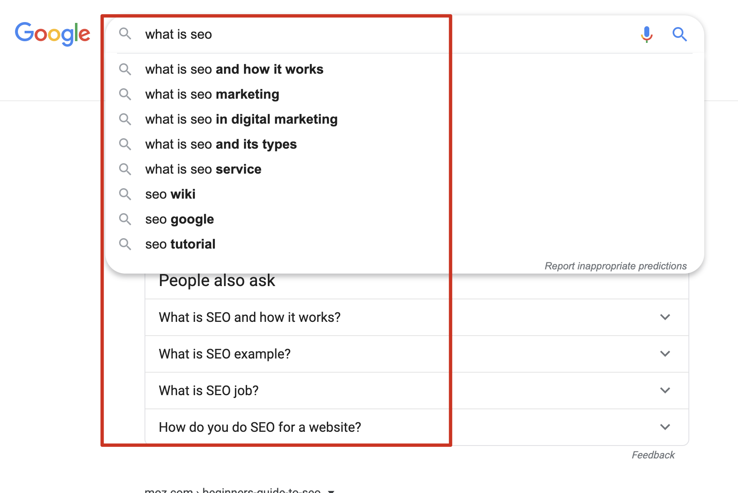Click the blue search magnifier button
Image resolution: width=738 pixels, height=493 pixels.
[x=679, y=34]
